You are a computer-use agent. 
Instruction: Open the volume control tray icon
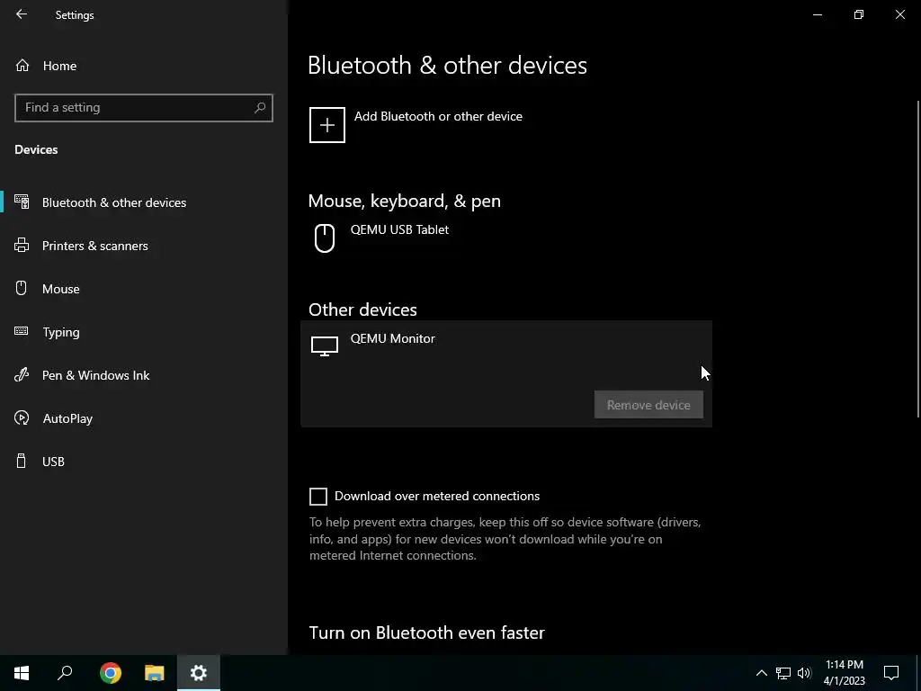coord(804,673)
